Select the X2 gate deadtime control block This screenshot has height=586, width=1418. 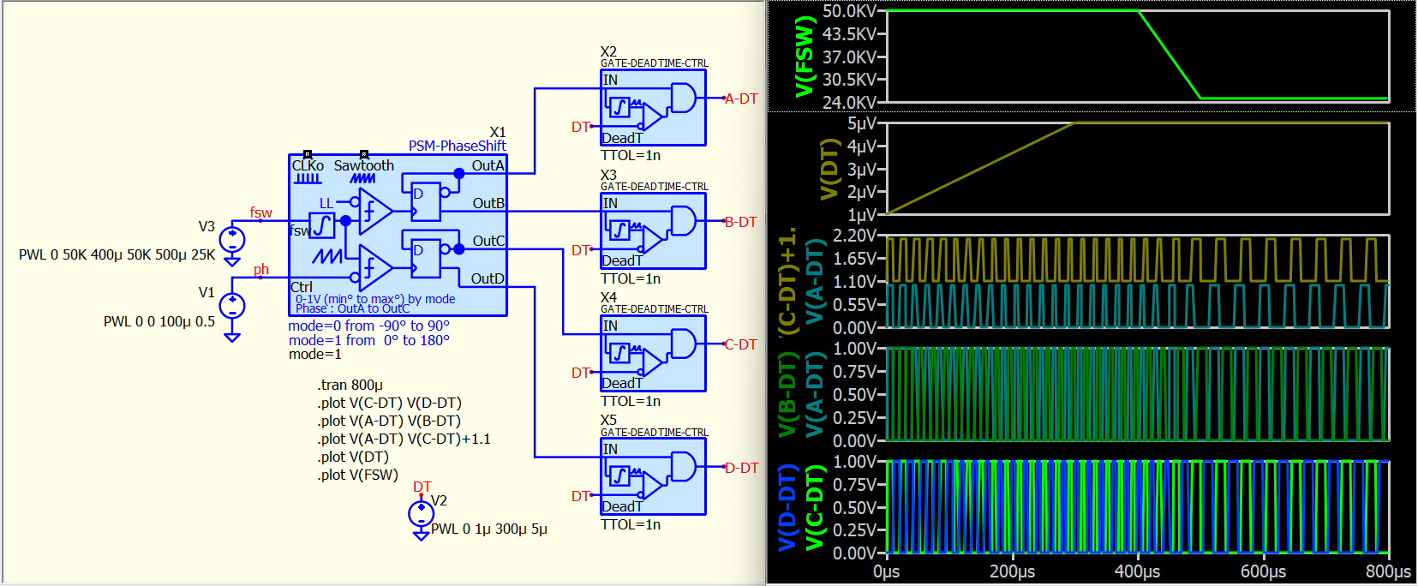(653, 108)
